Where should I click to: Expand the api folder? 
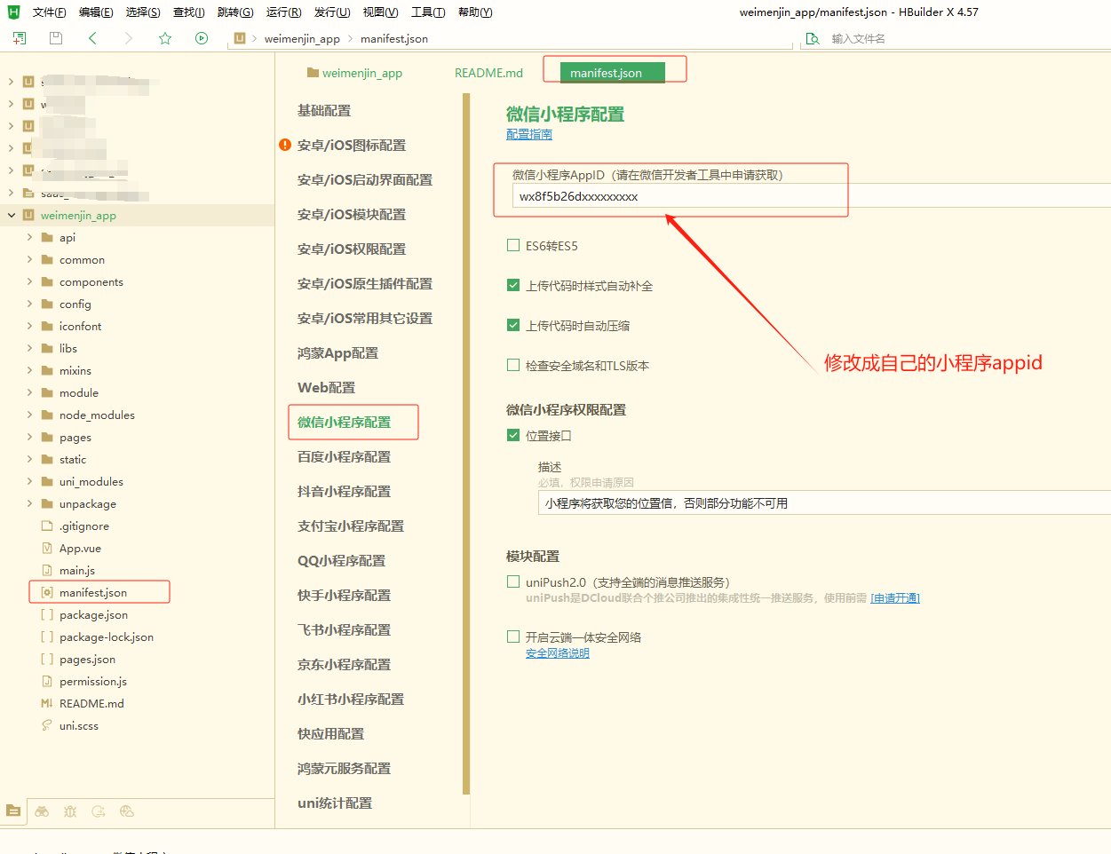coord(29,237)
